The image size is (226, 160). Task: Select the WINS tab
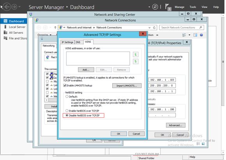[88, 42]
